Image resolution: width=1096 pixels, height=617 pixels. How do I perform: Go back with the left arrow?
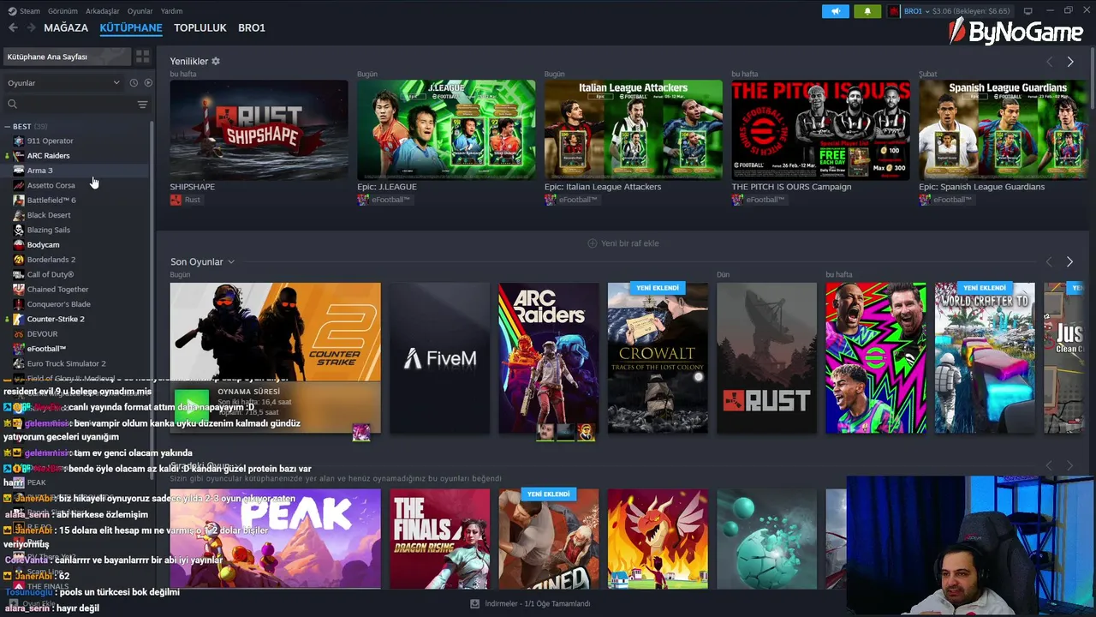(13, 27)
